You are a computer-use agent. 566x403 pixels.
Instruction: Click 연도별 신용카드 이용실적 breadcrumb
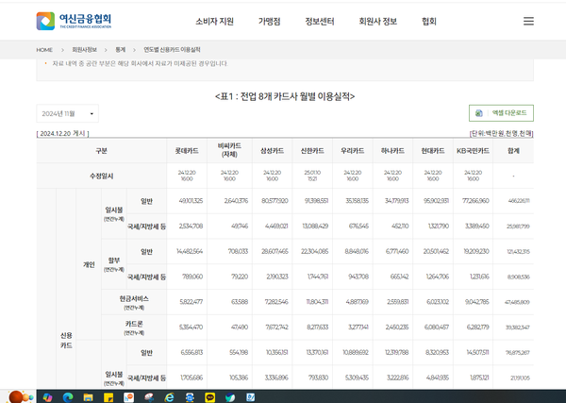pos(172,50)
